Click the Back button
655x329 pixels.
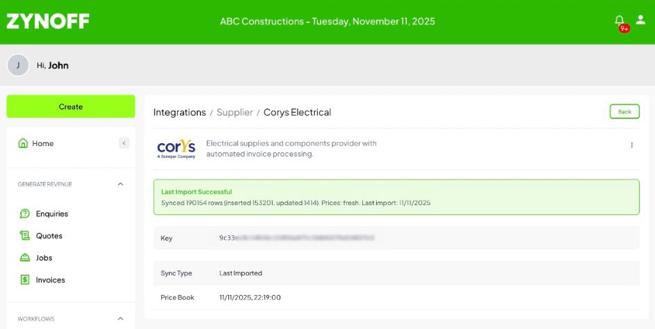point(624,111)
